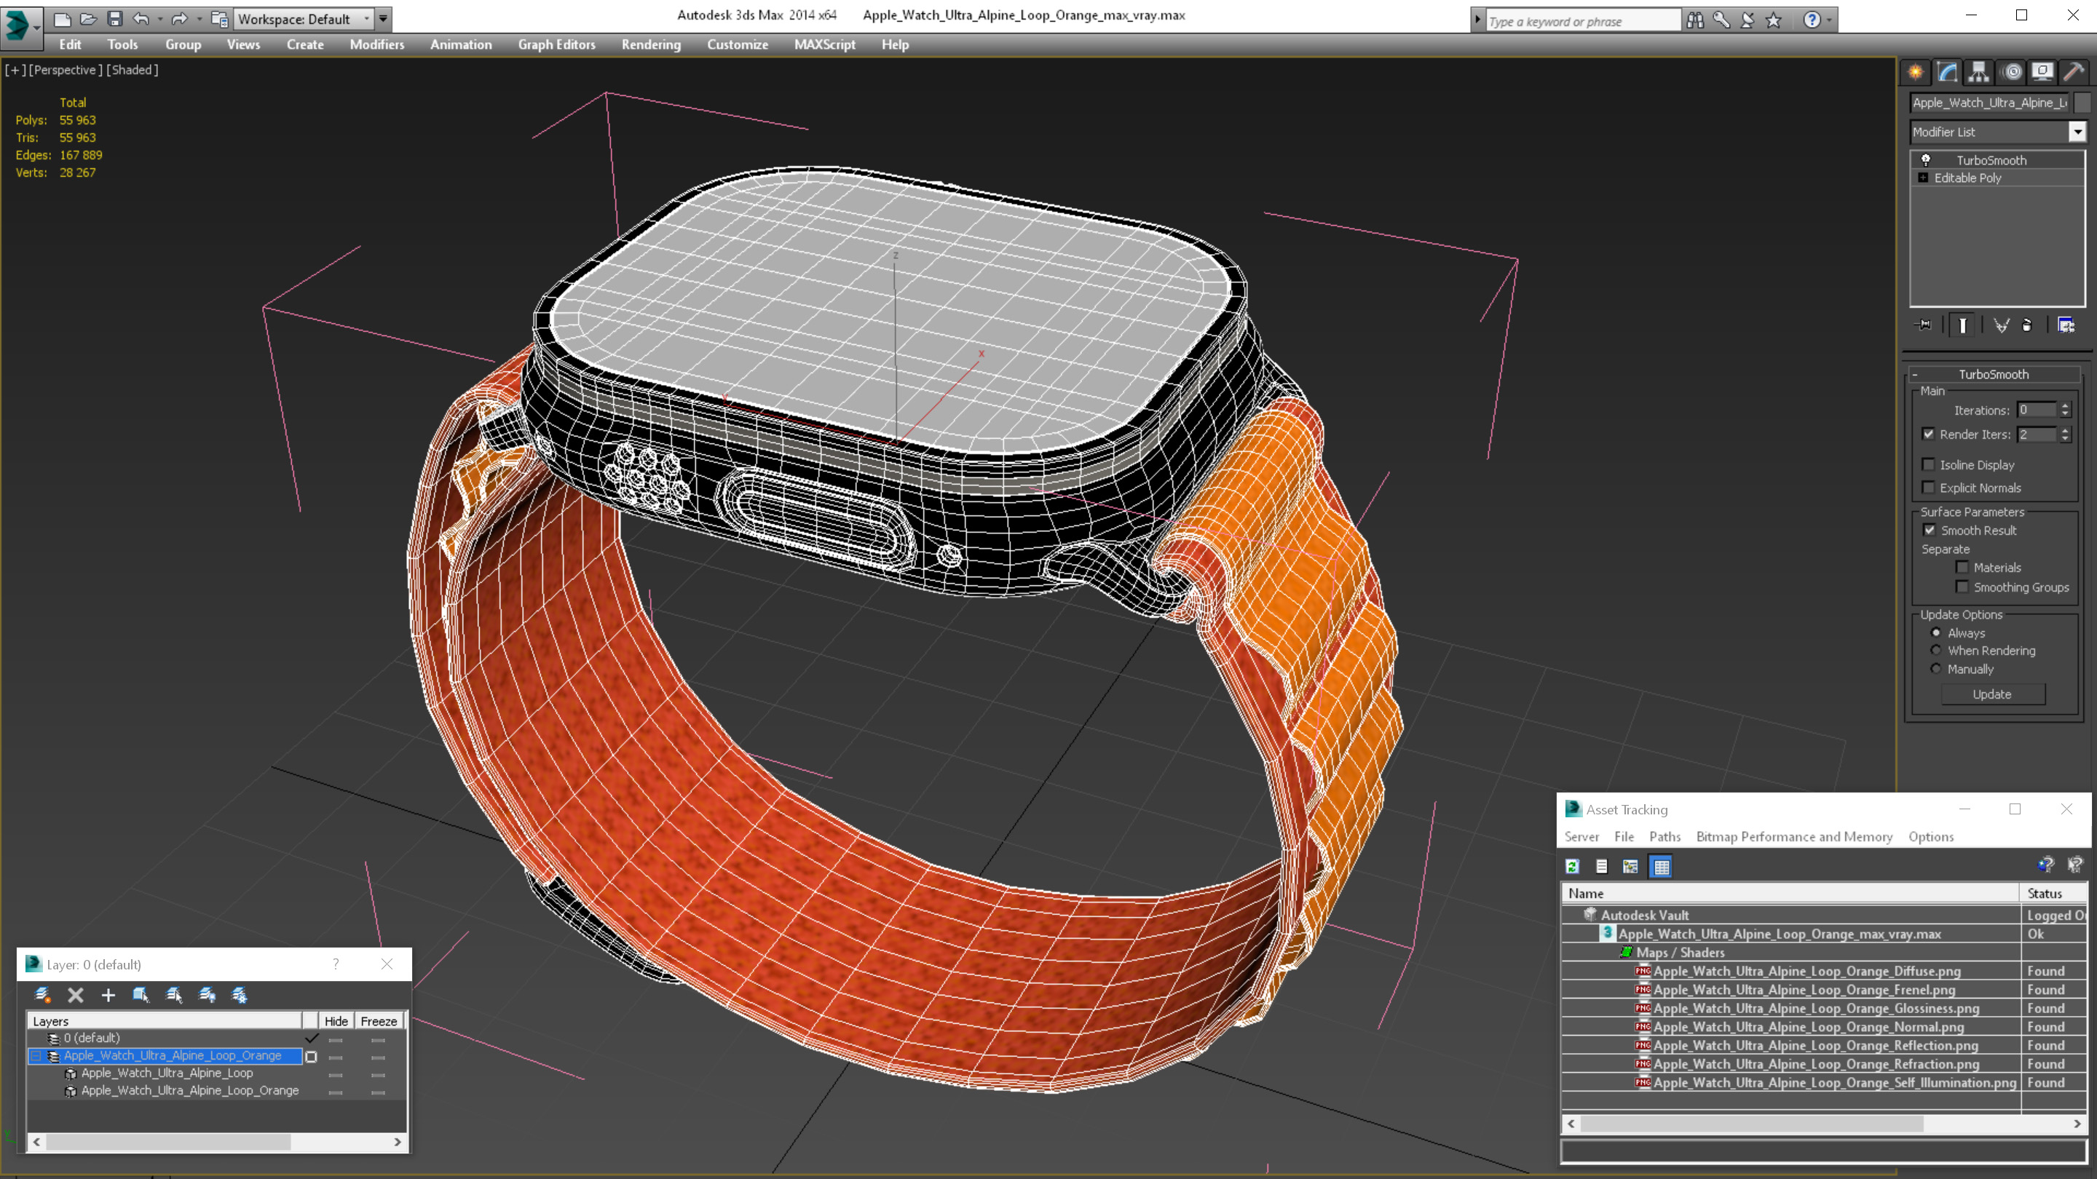Open the MAXScript menu
Screen dimensions: 2097x1179
point(825,44)
